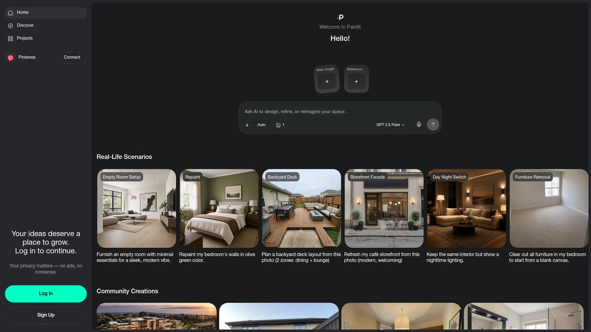Click "Clear out all furniture" description text
Screen dimensions: 591x332
548,257
